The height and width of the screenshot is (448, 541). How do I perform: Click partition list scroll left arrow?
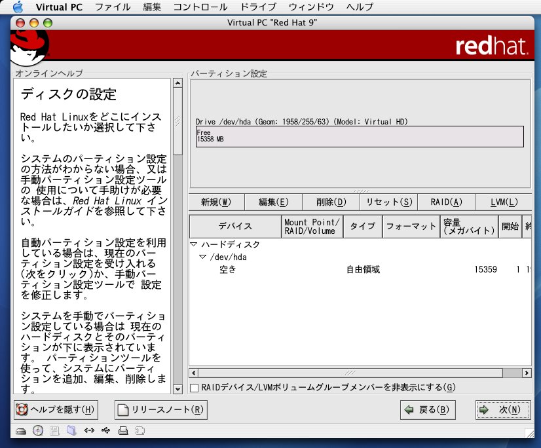click(x=194, y=373)
